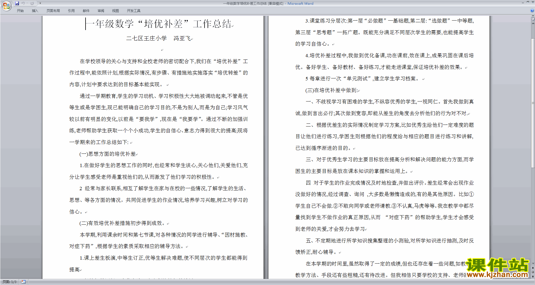
Task: Restore down the Word window
Action: coord(528,2)
